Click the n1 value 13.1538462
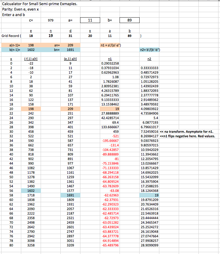Screen dimensions: 220x254 tap(110, 104)
